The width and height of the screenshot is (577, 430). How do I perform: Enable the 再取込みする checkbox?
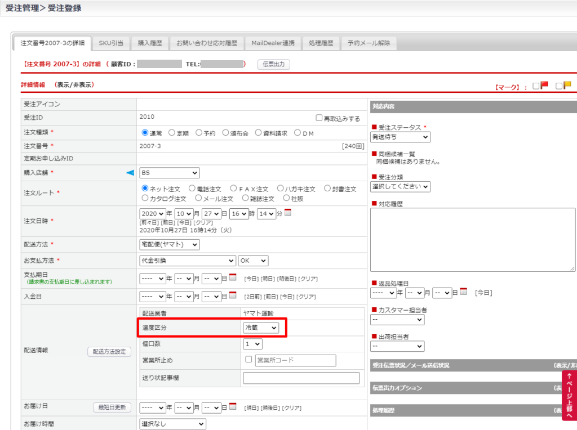[x=319, y=118]
